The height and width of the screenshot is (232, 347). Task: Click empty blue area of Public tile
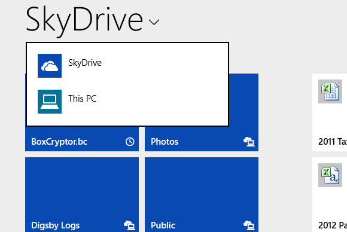pos(202,188)
